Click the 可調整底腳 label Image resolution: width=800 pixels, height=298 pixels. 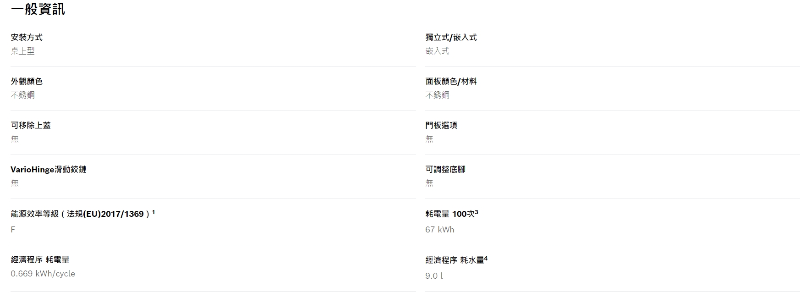[x=445, y=169]
